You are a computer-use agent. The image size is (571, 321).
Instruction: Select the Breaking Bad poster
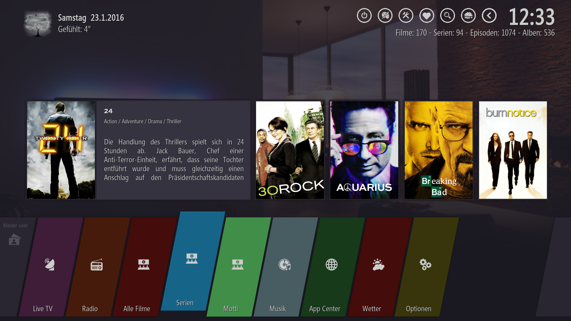tap(439, 150)
